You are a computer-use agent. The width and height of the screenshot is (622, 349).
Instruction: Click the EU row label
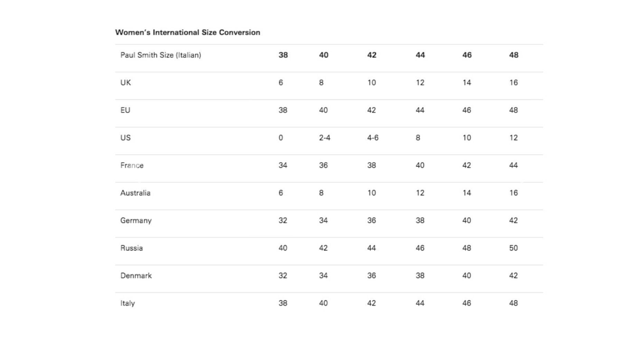pyautogui.click(x=125, y=110)
